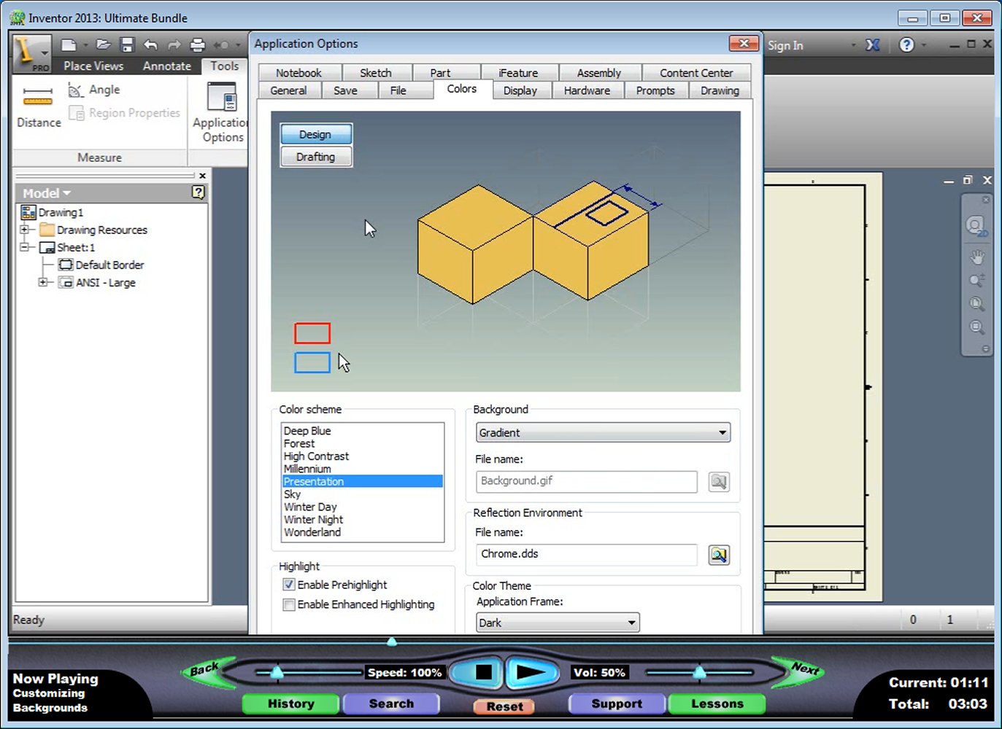
Task: Select the Pan hand tool in navigation bar
Action: 976,257
